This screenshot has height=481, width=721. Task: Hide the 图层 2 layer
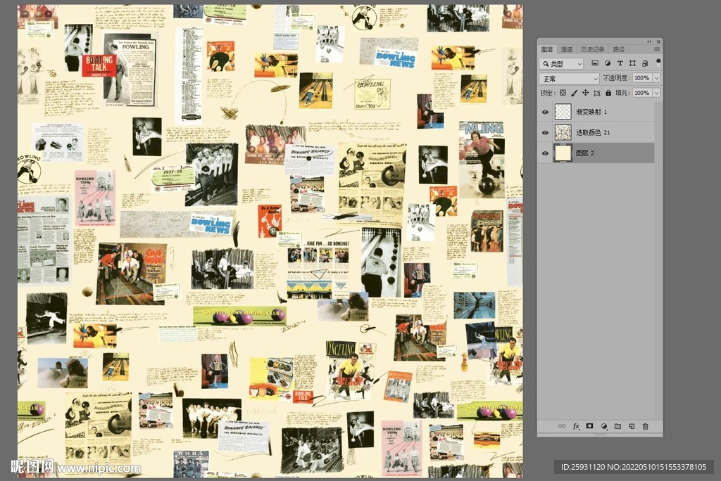[x=545, y=153]
